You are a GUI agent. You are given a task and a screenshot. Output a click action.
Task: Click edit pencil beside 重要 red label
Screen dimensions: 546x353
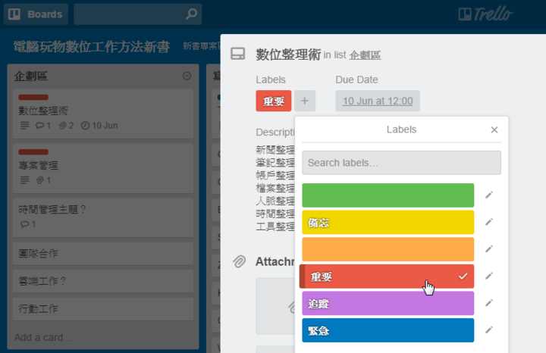click(x=489, y=276)
